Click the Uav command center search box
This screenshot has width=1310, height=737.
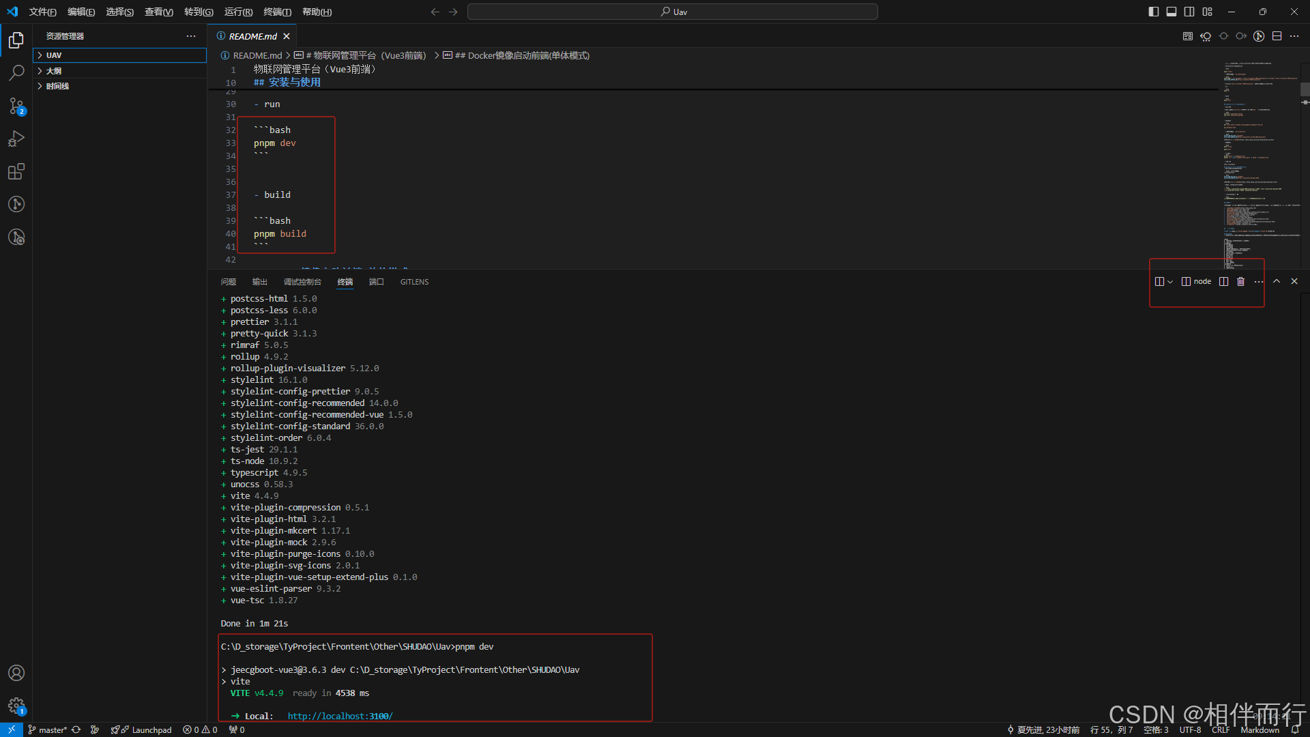click(673, 12)
